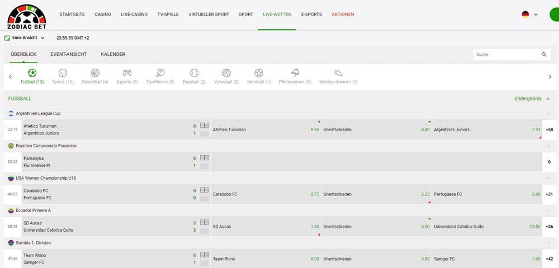559x268 pixels.
Task: Switch to the Event-Ansicht tab
Action: coord(68,55)
